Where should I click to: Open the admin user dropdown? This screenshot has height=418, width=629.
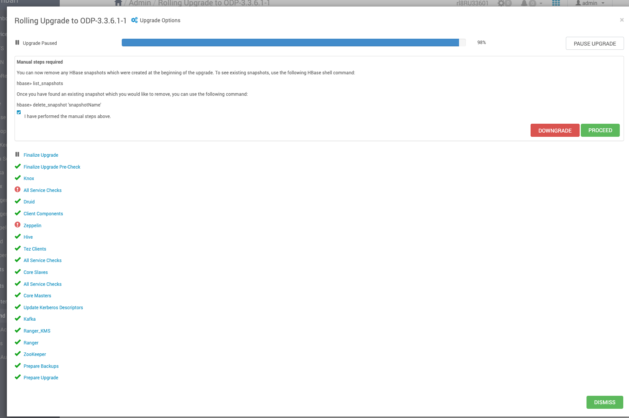[x=590, y=3]
